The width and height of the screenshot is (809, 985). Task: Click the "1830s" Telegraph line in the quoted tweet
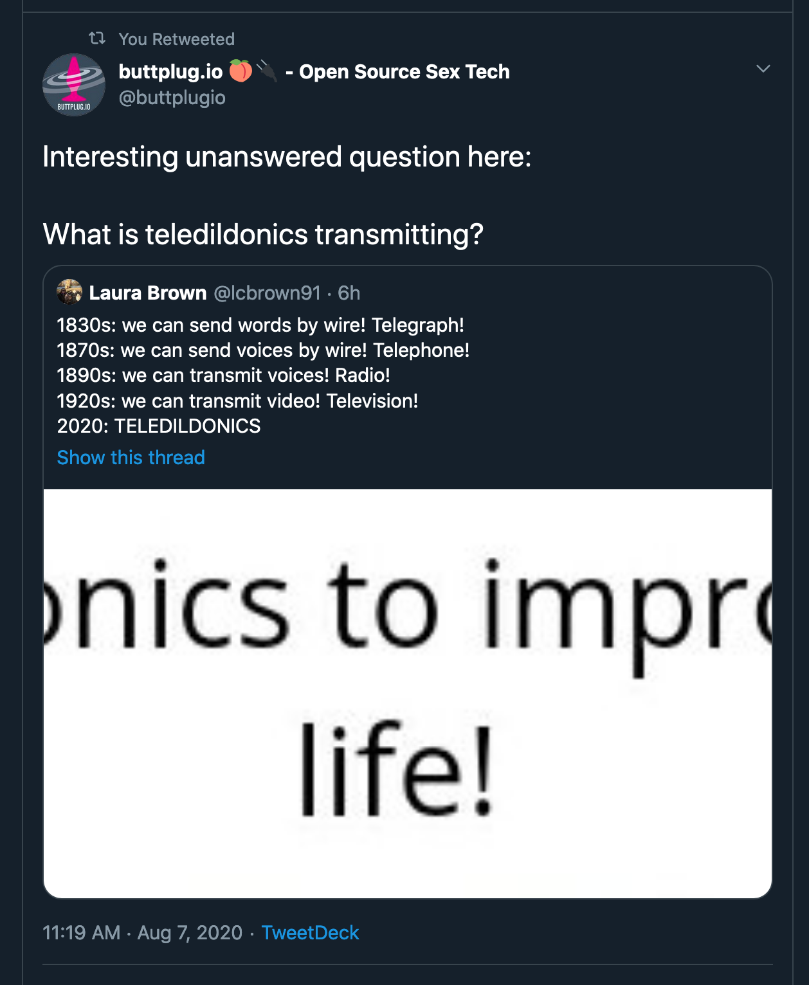pos(260,325)
